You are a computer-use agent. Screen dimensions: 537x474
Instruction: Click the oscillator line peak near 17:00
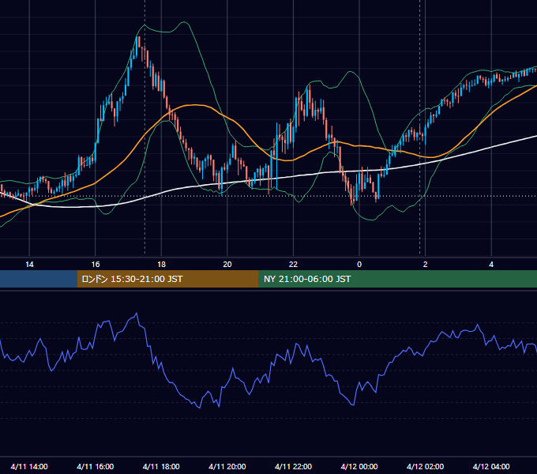point(137,313)
